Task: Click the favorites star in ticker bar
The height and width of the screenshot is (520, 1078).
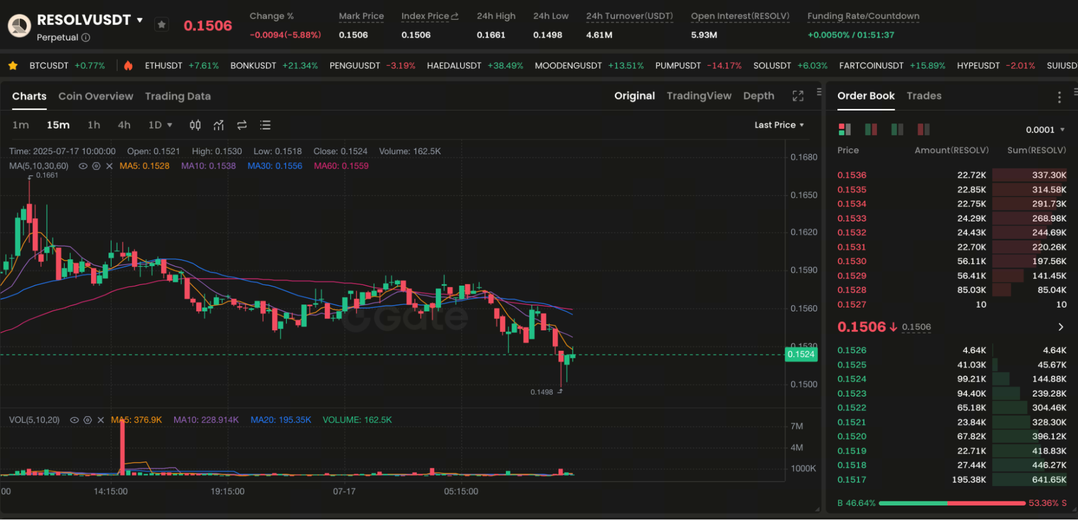Action: point(13,66)
